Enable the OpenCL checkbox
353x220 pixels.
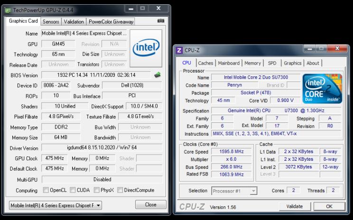tap(46, 190)
